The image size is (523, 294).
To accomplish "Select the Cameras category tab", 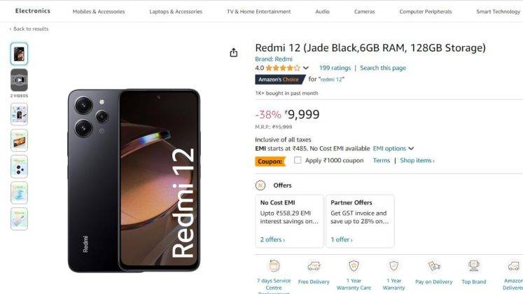I will coord(364,11).
